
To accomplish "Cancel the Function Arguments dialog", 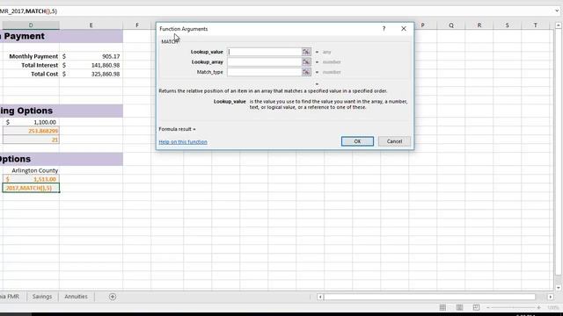I will point(394,141).
